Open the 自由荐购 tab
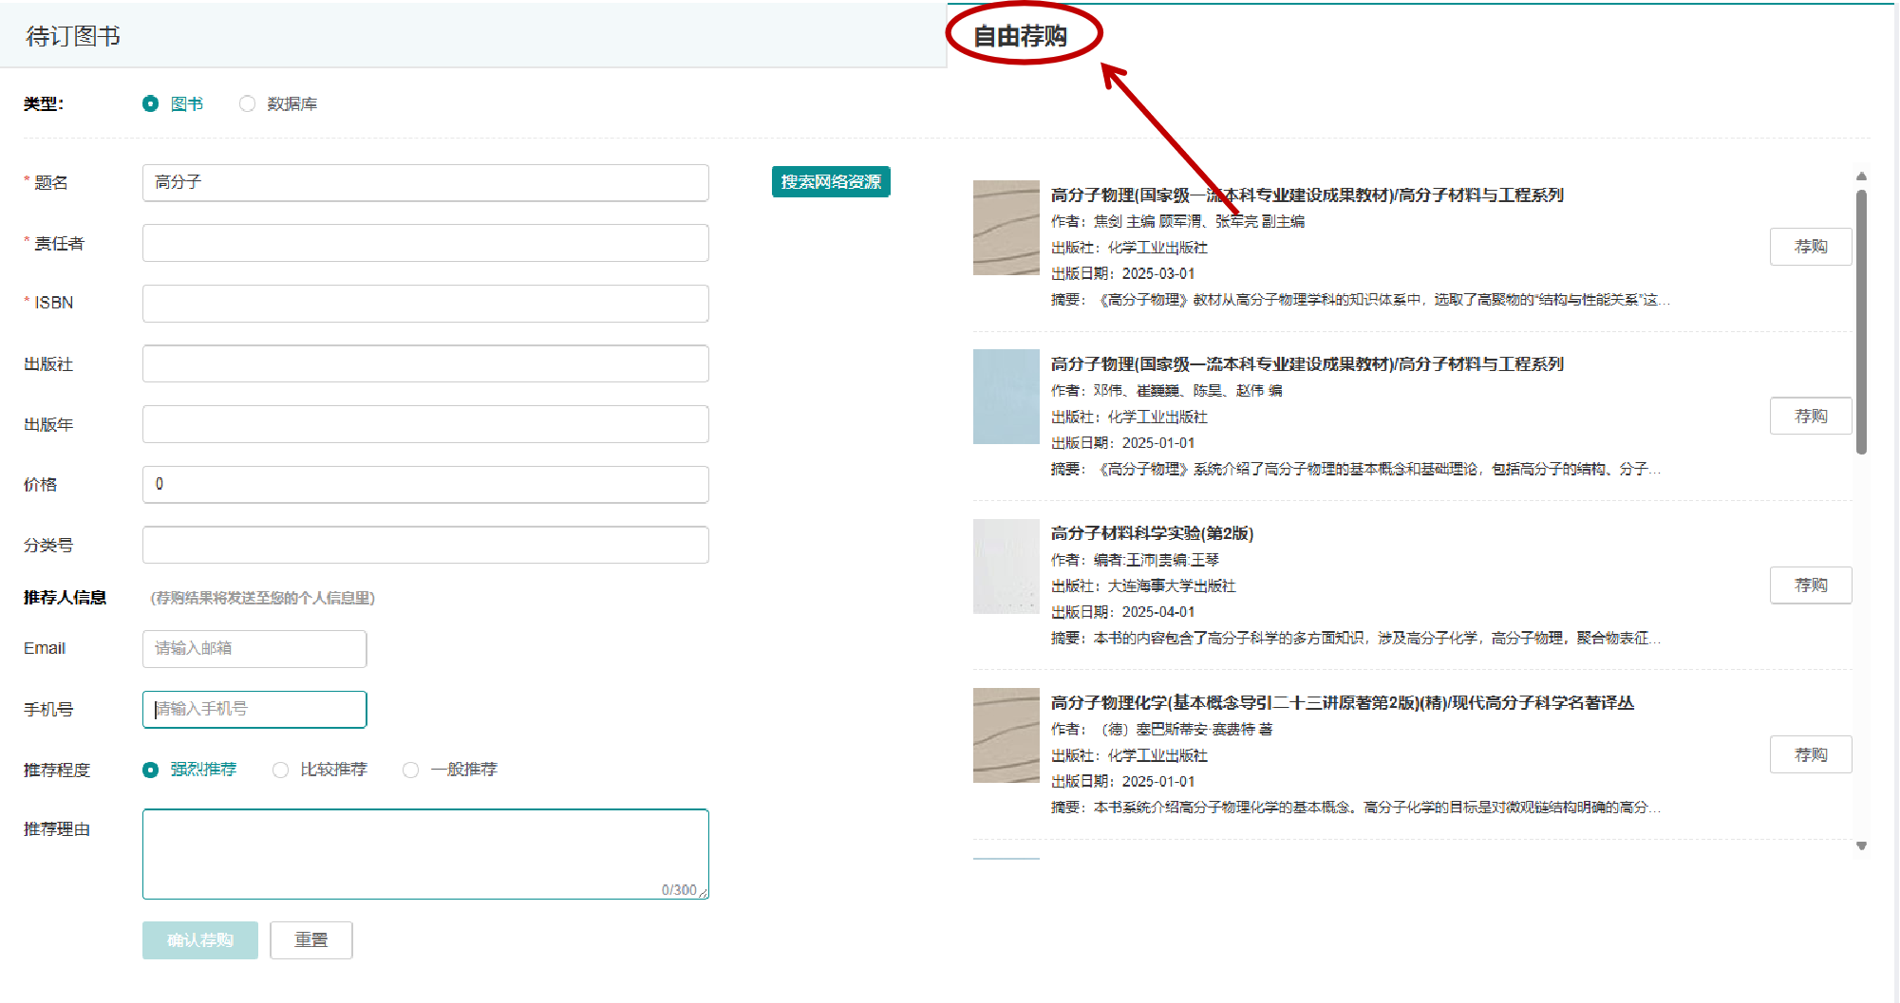The height and width of the screenshot is (1003, 1900). point(1020,36)
